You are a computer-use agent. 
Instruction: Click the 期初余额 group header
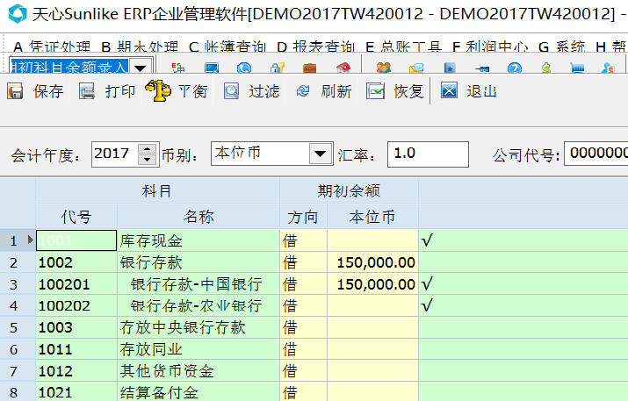coord(349,191)
